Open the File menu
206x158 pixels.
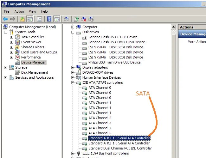(7, 11)
